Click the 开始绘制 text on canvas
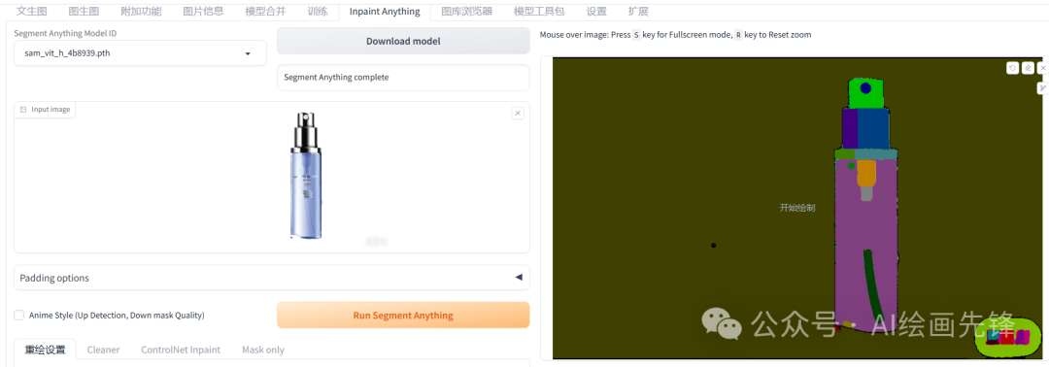 point(796,208)
